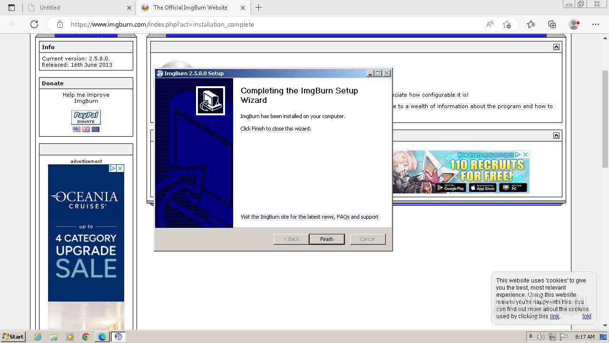This screenshot has height=343, width=609.
Task: Accept cookies with the [ok] link
Action: tap(587, 316)
